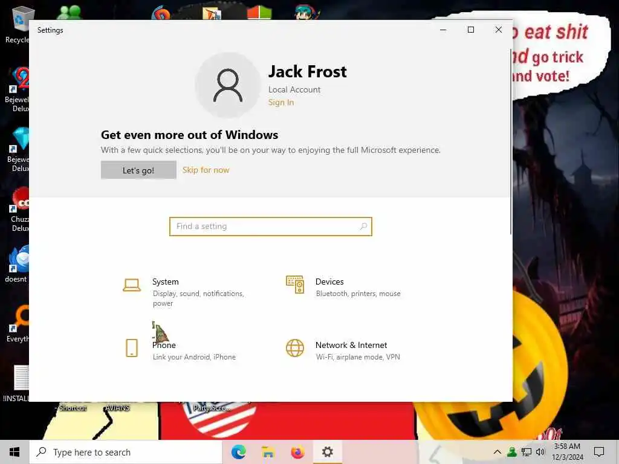Minimize the Settings window
Viewport: 619px width, 464px height.
(x=443, y=30)
